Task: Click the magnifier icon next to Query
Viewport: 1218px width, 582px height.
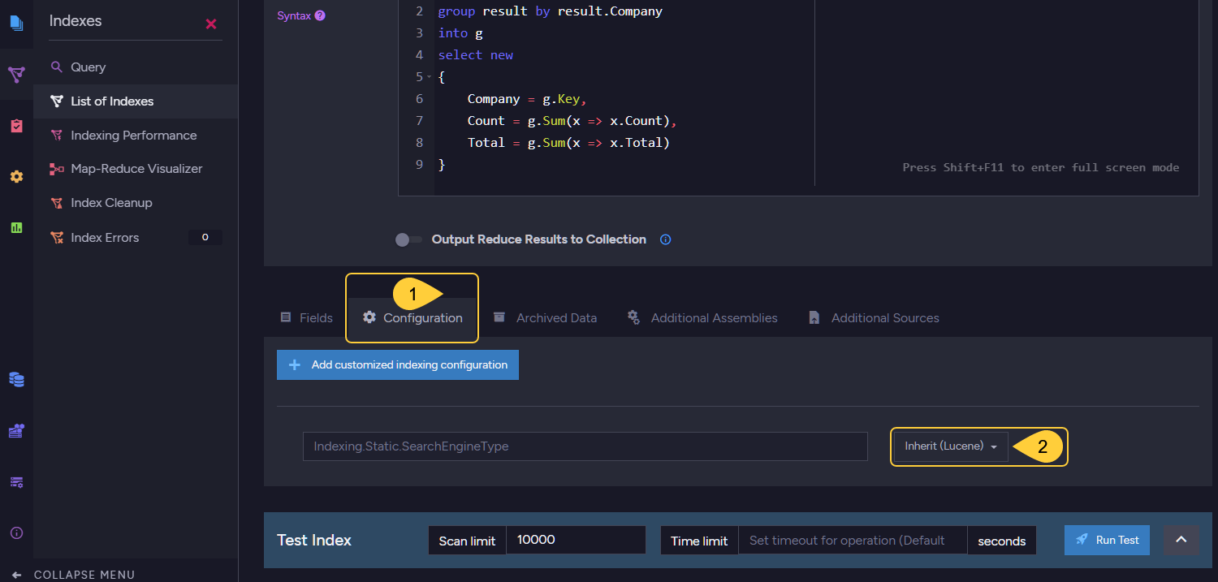Action: pos(56,67)
